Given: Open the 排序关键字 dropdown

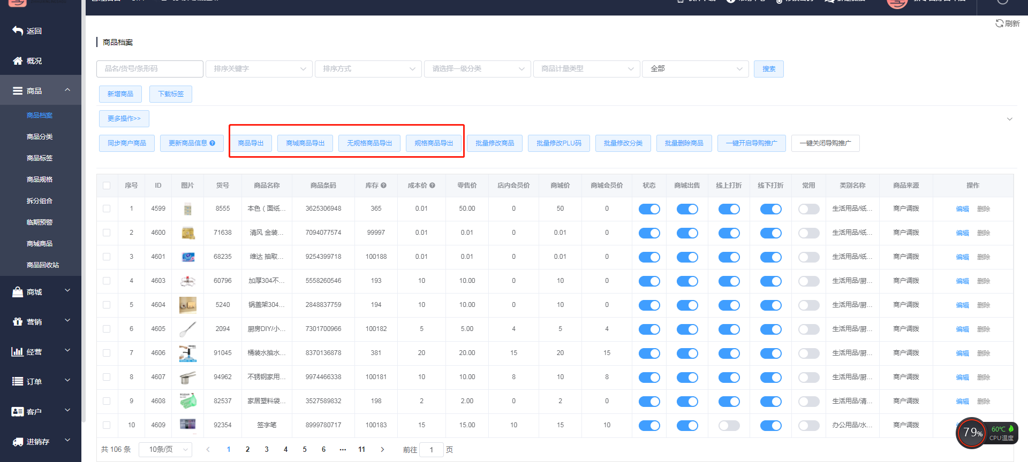Looking at the screenshot, I should pyautogui.click(x=259, y=68).
